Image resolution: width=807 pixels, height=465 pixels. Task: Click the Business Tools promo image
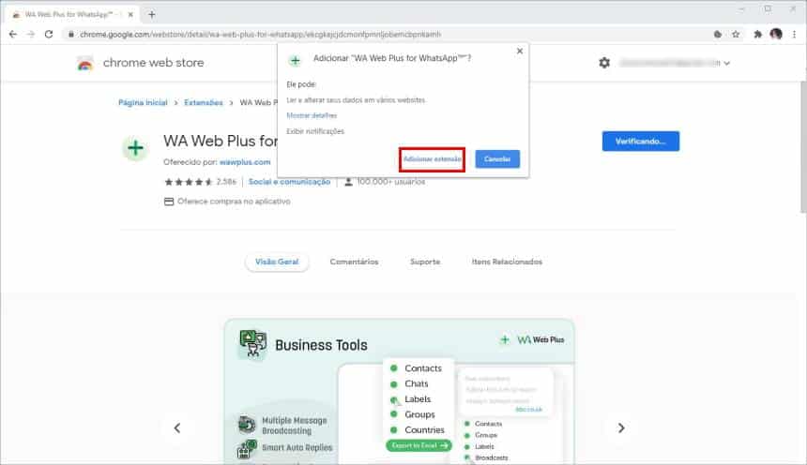[x=400, y=392]
